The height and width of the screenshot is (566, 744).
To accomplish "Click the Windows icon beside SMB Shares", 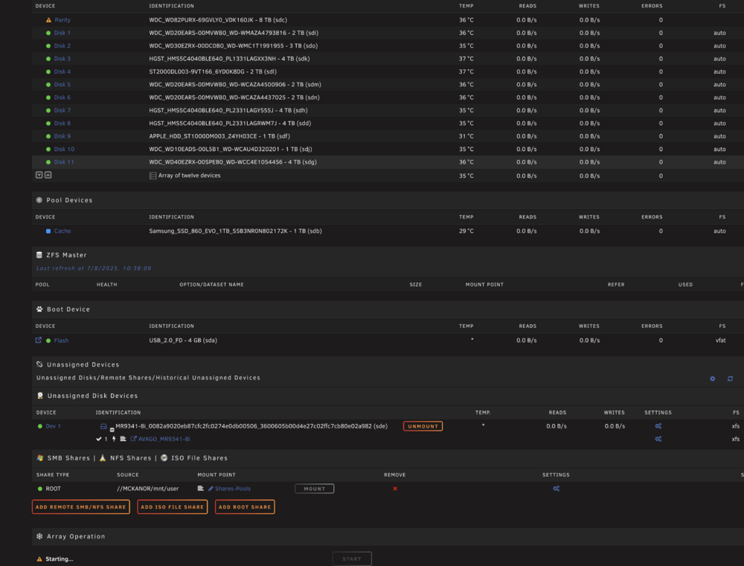I will pyautogui.click(x=40, y=458).
